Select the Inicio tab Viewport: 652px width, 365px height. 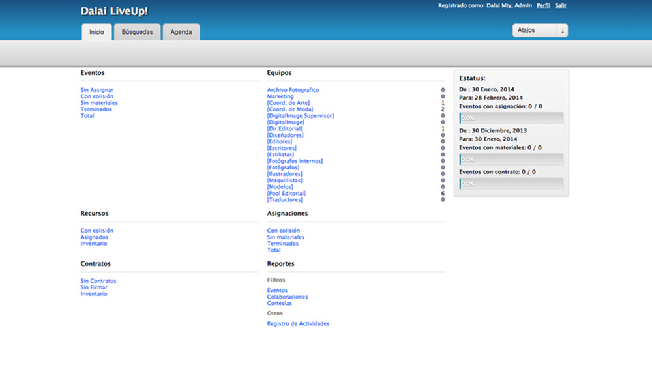coord(96,32)
